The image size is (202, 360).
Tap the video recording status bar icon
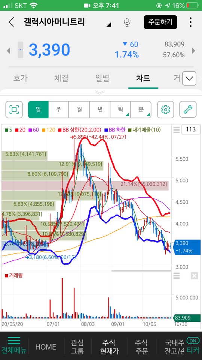[x=87, y=6]
